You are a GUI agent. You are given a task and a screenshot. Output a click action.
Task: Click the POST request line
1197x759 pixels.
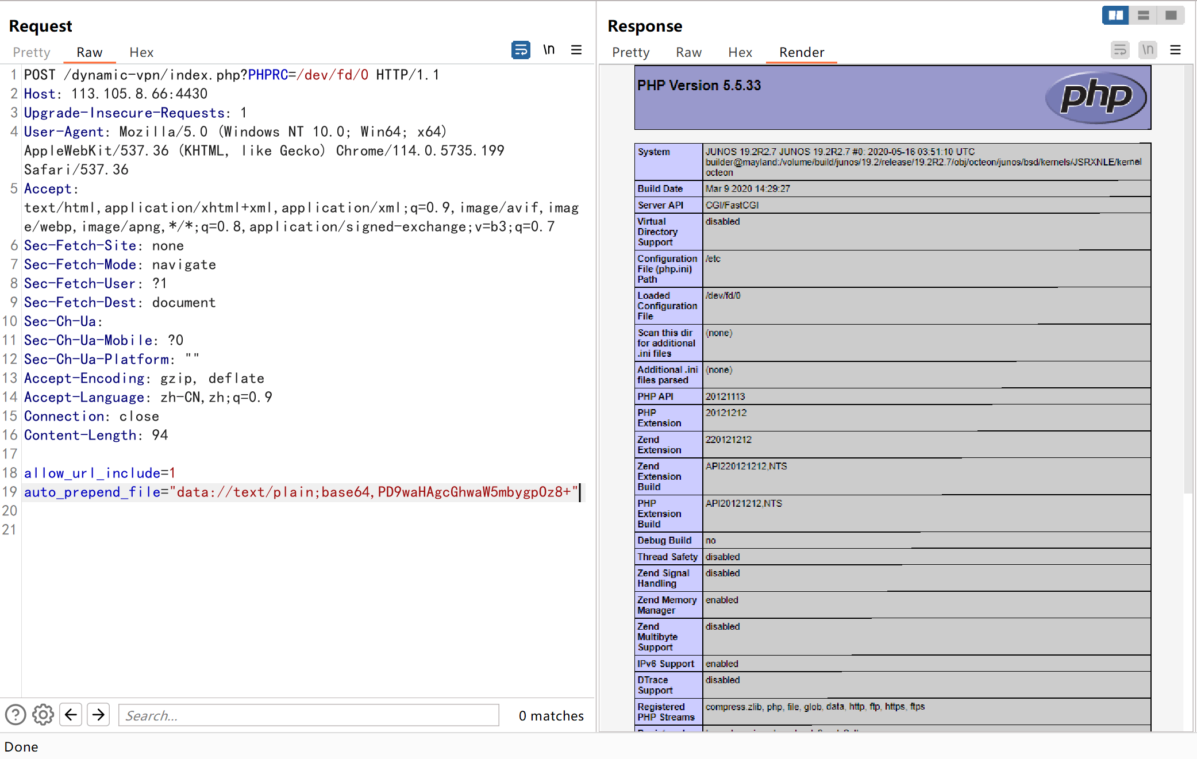pos(232,75)
